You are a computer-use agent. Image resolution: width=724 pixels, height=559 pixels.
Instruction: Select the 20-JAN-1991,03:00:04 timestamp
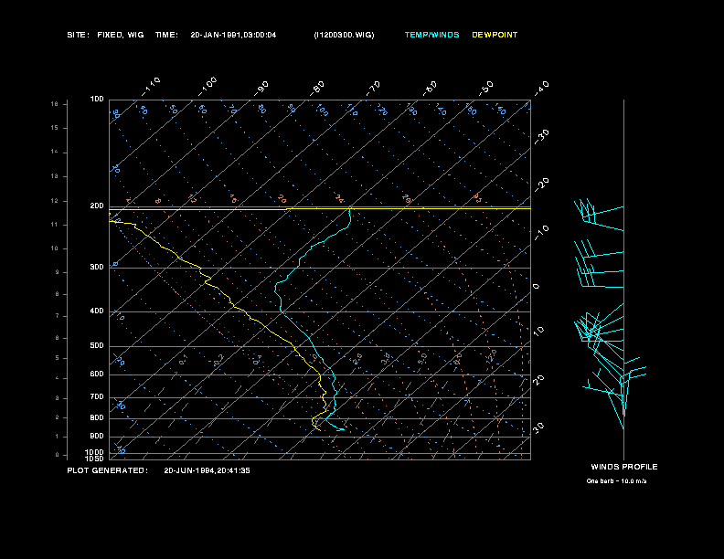coord(233,35)
